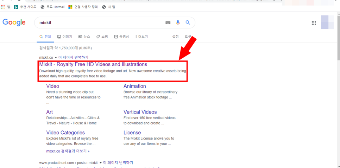340x168 pixels.
Task: Click the Explore Mixkit's list snippet
Action: click(x=72, y=141)
